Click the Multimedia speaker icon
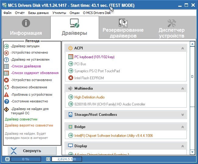The image size is (198, 164). pyautogui.click(x=70, y=88)
